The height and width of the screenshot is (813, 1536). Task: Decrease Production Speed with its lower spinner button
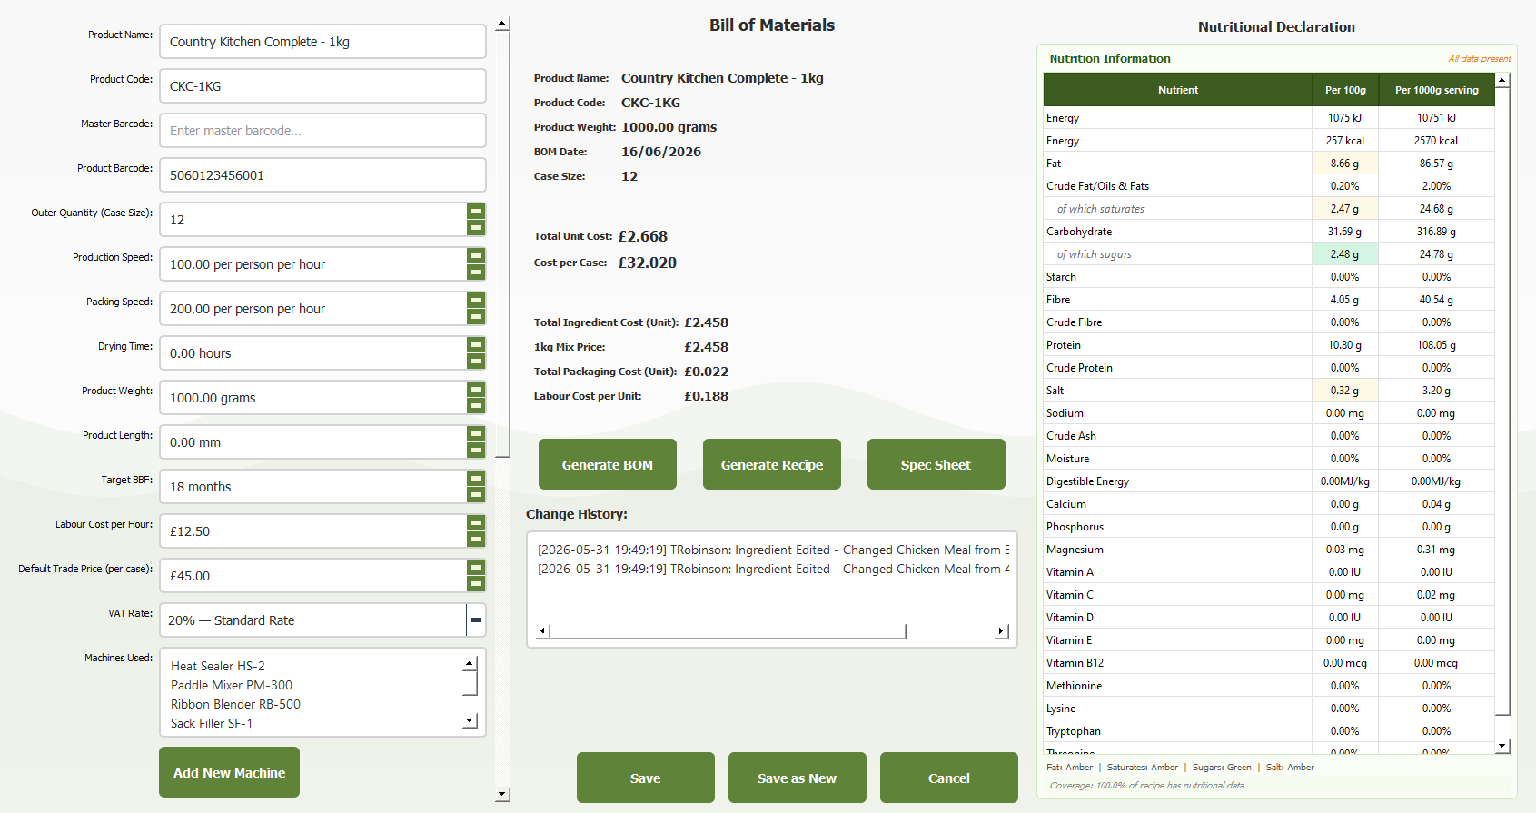click(x=476, y=272)
